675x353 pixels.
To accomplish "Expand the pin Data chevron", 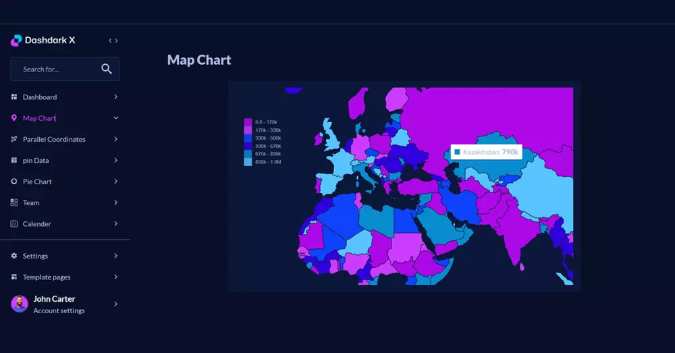I will tap(115, 160).
